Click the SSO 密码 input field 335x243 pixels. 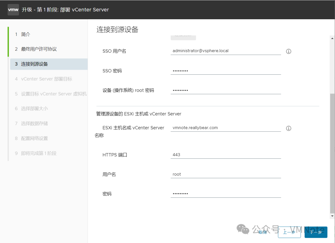pyautogui.click(x=226, y=71)
